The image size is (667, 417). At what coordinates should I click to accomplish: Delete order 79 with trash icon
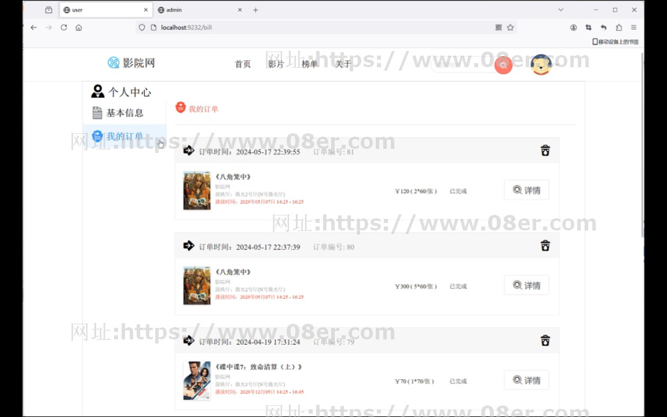coord(545,341)
